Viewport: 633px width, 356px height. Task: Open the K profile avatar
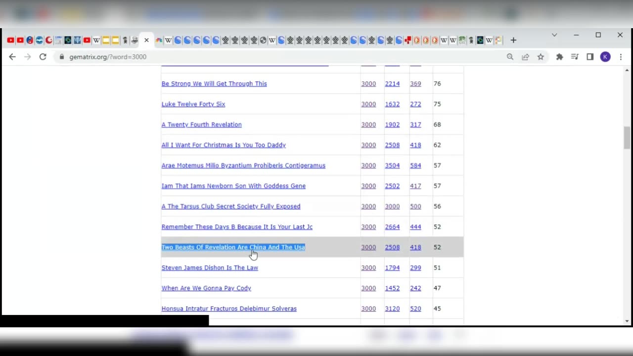tap(605, 57)
